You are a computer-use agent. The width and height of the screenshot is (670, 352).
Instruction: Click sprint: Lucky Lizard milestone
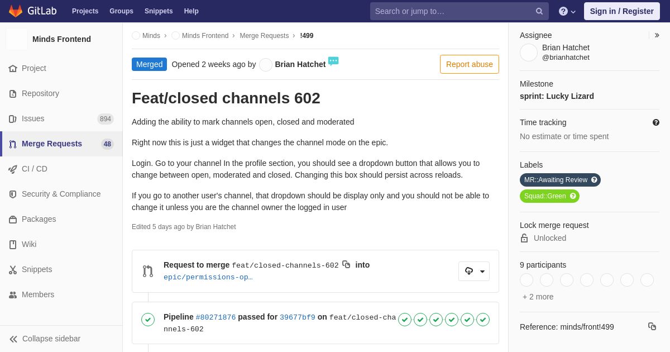557,96
